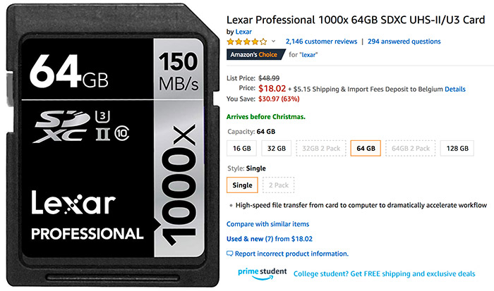View Used & new offers from $18.02
This screenshot has height=291, width=494.
pyautogui.click(x=270, y=239)
